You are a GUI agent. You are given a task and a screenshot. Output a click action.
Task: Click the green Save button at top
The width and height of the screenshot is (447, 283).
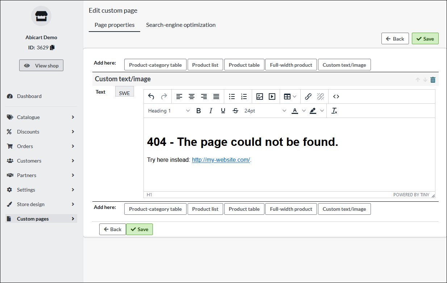(x=425, y=39)
